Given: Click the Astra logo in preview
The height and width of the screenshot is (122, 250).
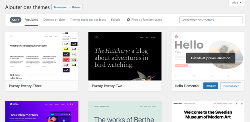Looking at the screenshot, I should click(x=14, y=104).
